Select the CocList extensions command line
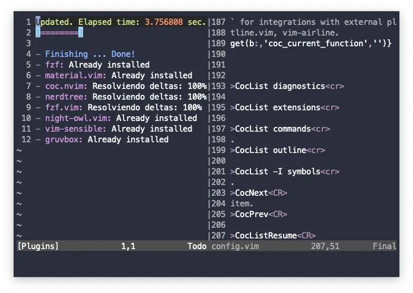 click(285, 107)
